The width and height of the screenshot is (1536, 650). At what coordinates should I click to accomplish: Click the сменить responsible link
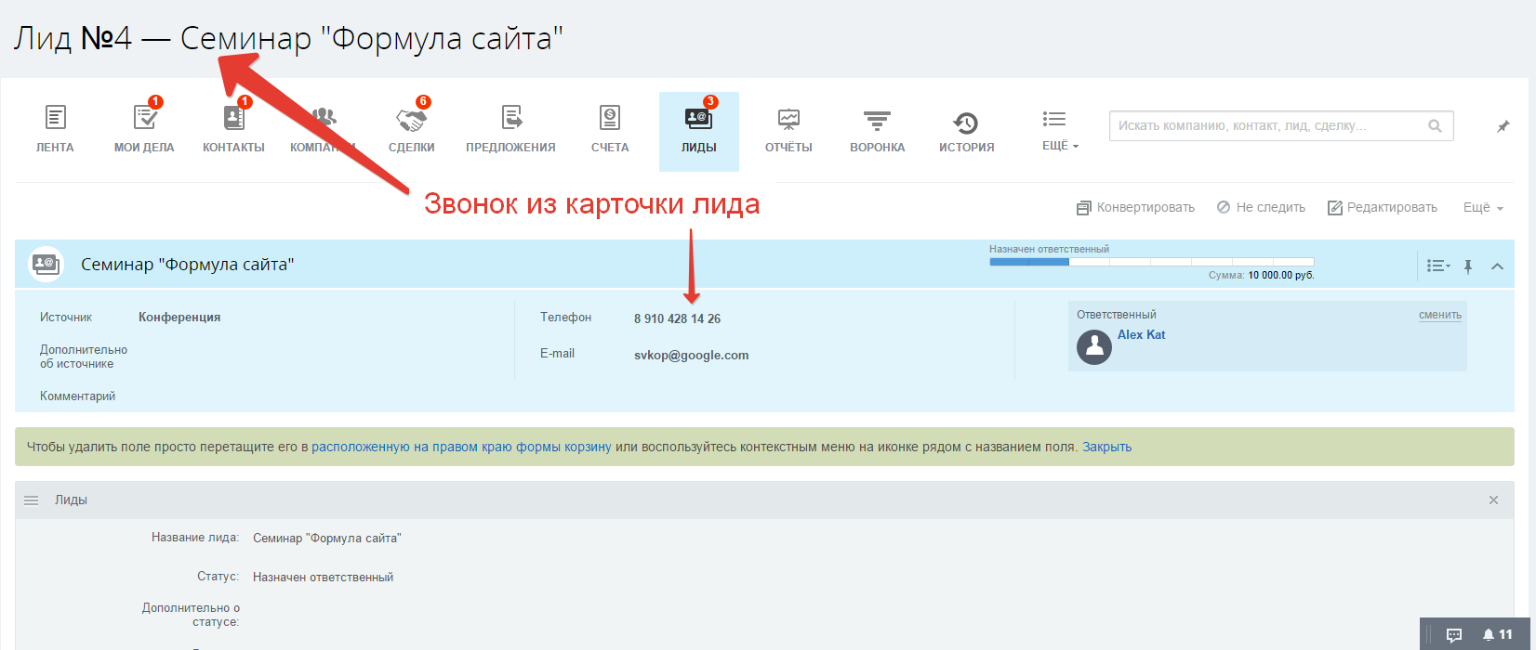tap(1439, 316)
